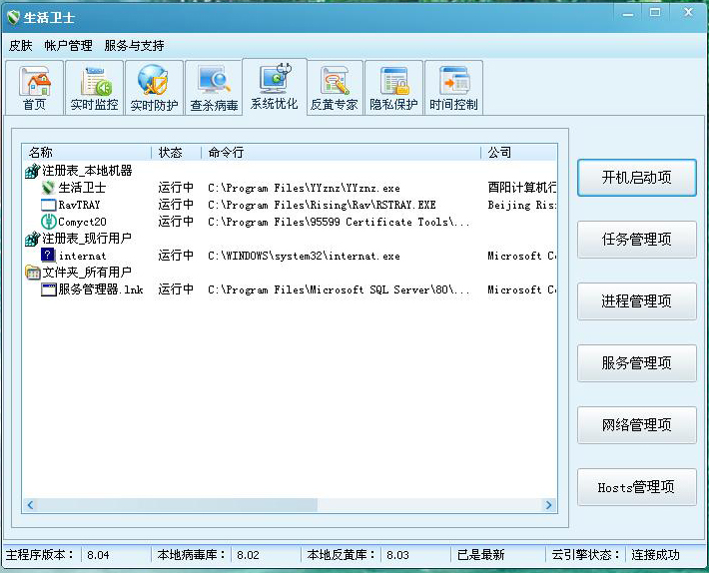Open the 服务与支持 menu
The height and width of the screenshot is (573, 709).
(x=134, y=46)
